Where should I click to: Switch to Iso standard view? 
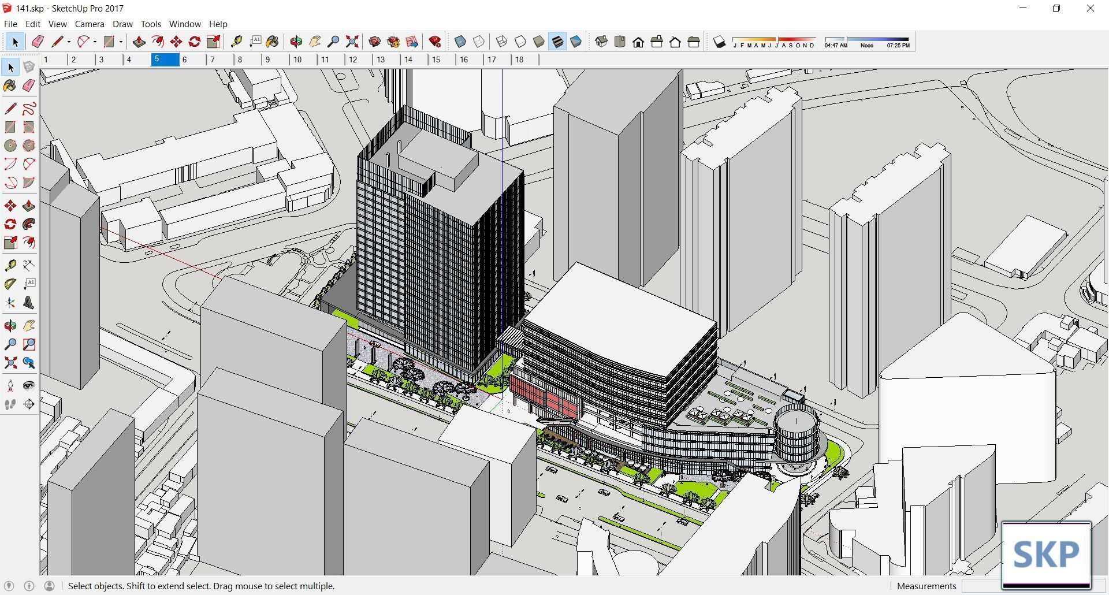tap(601, 42)
